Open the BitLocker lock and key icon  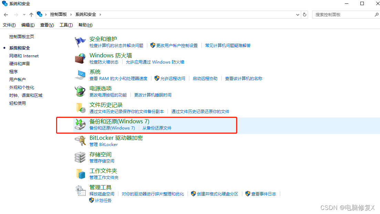(80, 141)
